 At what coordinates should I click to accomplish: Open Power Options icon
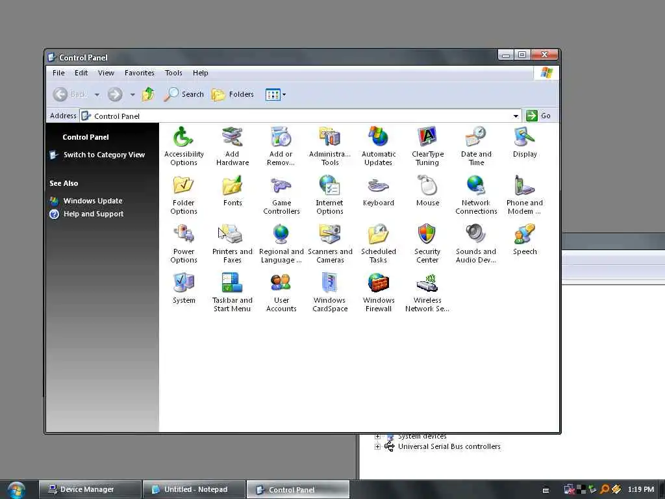pyautogui.click(x=184, y=244)
